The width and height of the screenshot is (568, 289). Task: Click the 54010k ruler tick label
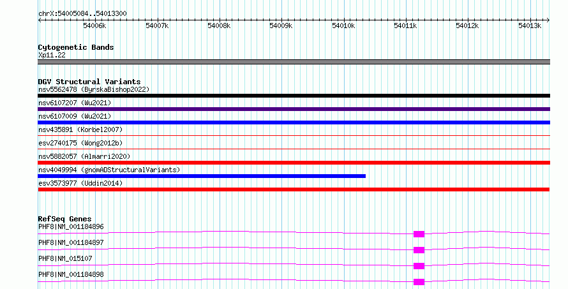(344, 26)
